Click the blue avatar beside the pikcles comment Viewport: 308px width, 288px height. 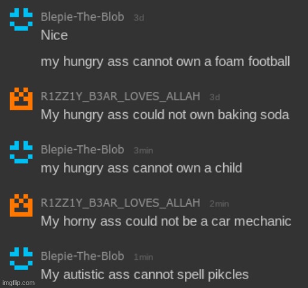coord(21,259)
